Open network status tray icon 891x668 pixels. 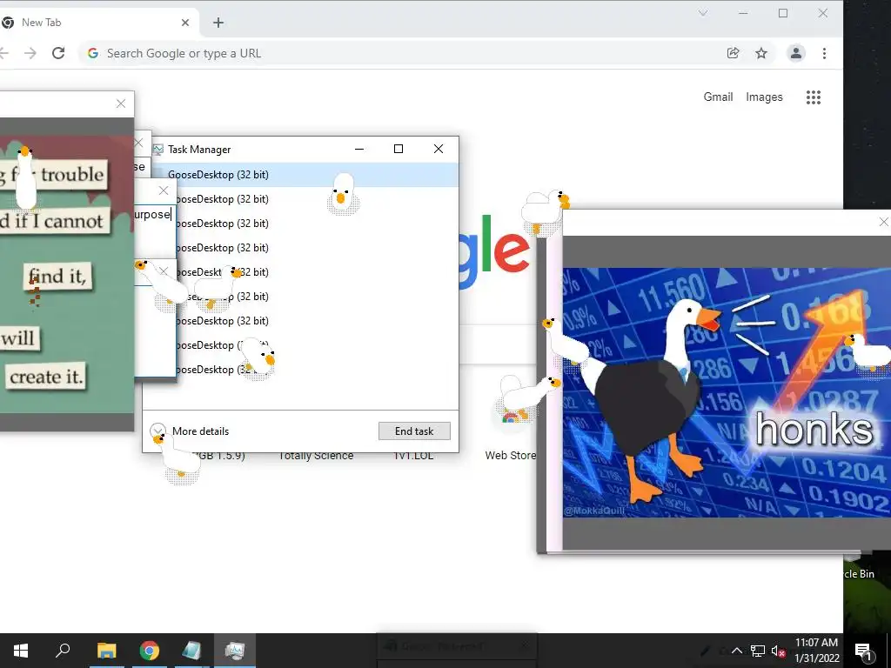point(758,651)
